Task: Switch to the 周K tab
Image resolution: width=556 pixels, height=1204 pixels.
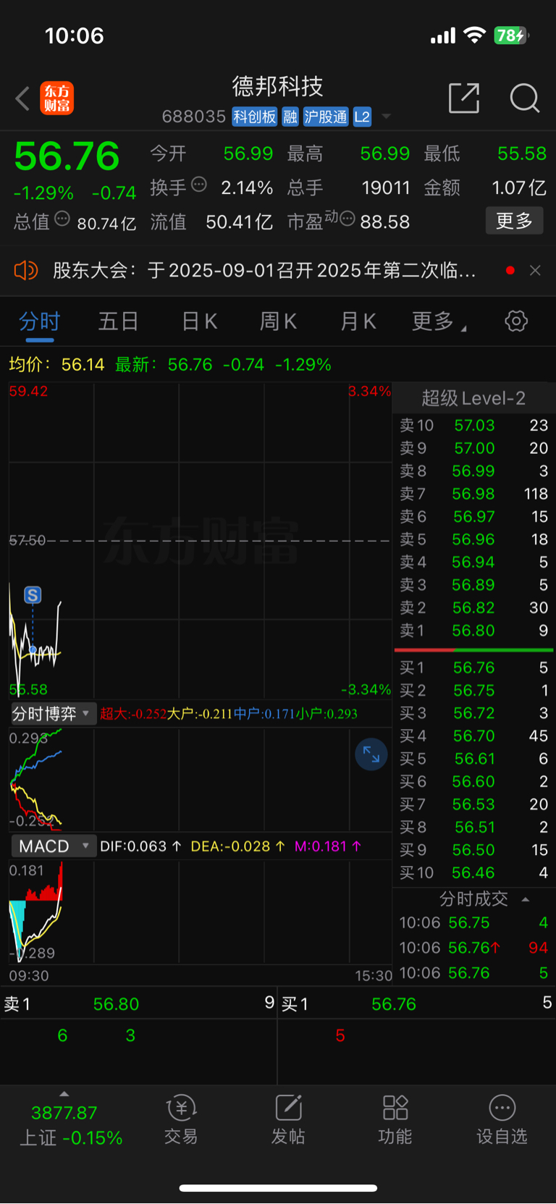Action: 278,321
